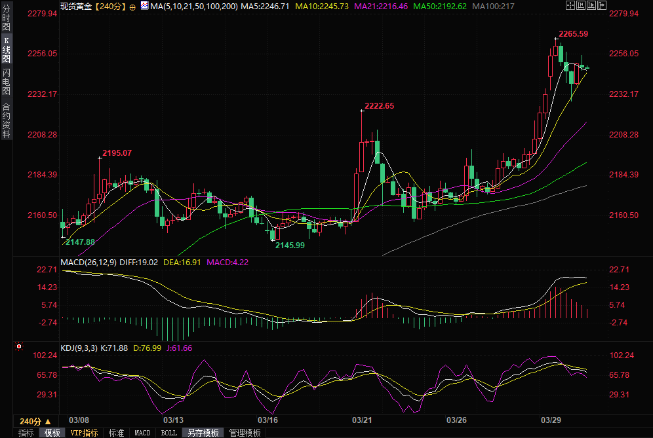This screenshot has width=653, height=438.
Task: Open the 240分 period dropdown at bottom left
Action: coord(33,421)
